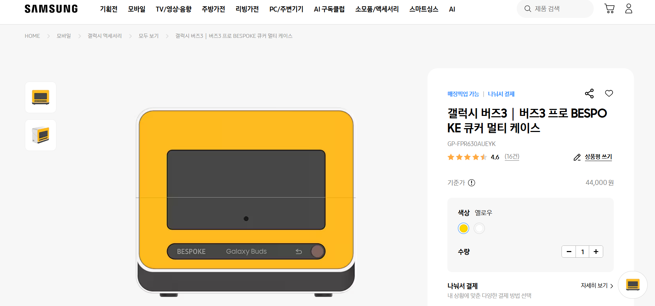Open the shopping cart icon

(609, 9)
